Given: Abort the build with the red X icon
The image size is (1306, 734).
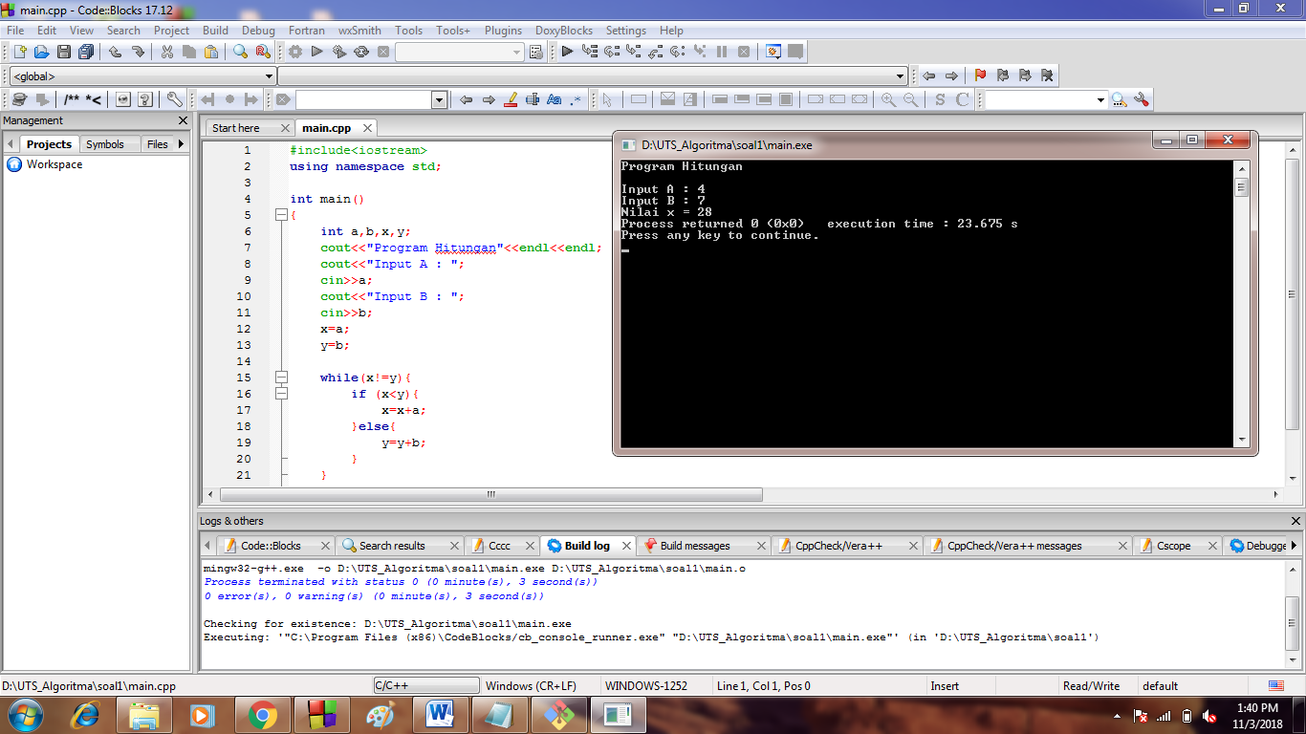Looking at the screenshot, I should [383, 52].
